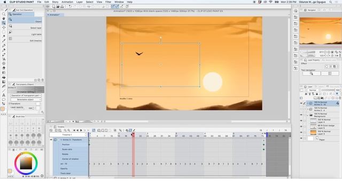342x192 pixels.
Task: Expand the Anime 2 folder in Layer panel
Action: pyautogui.click(x=308, y=109)
